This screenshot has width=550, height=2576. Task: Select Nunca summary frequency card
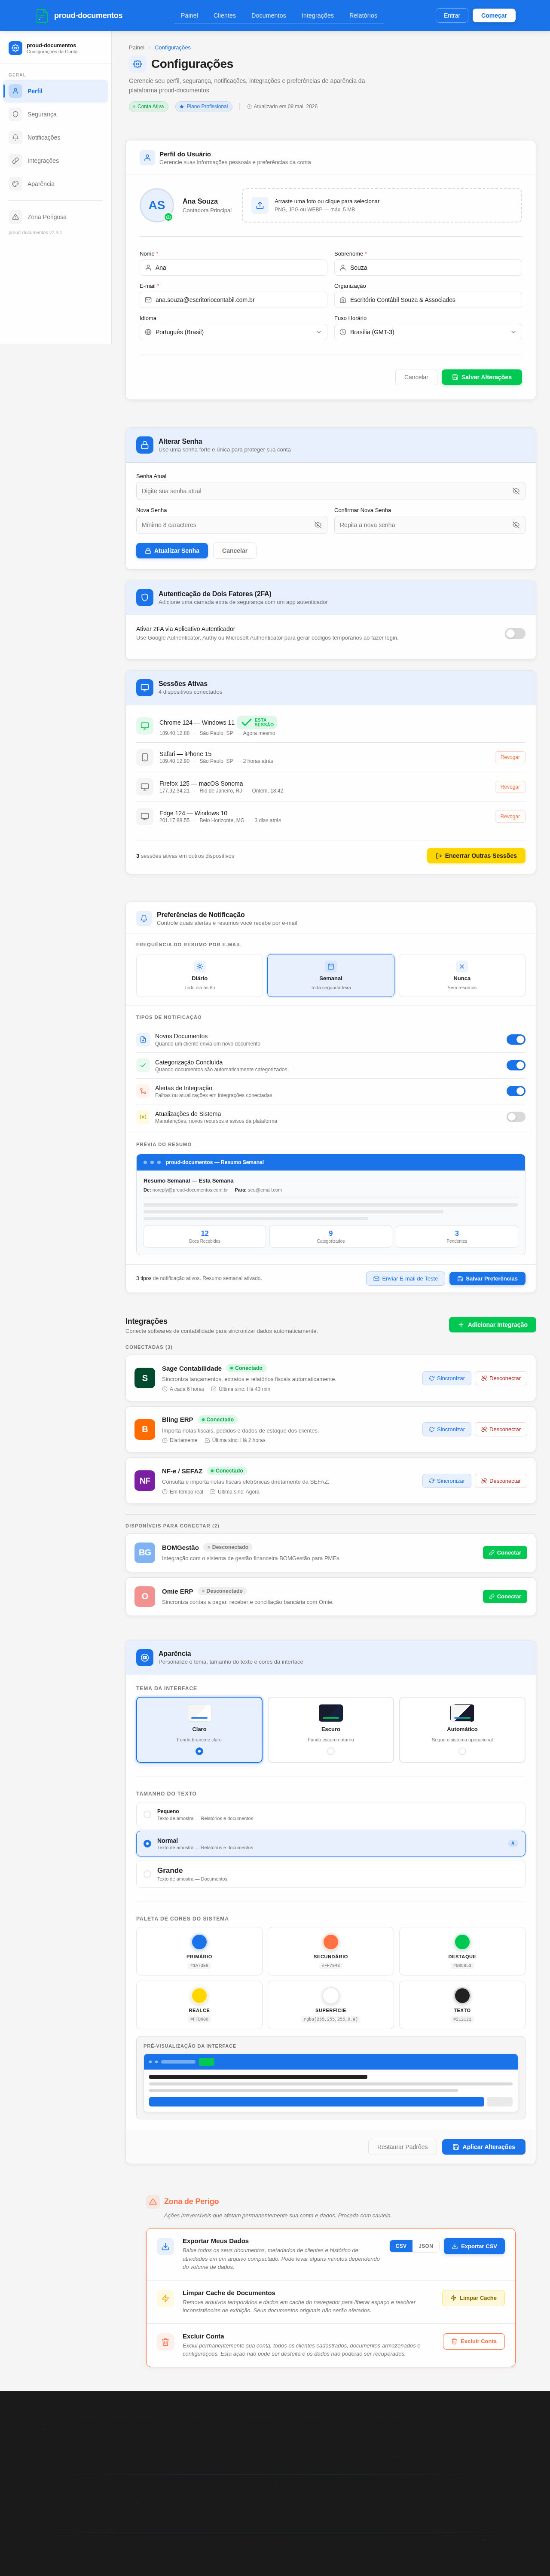(462, 975)
